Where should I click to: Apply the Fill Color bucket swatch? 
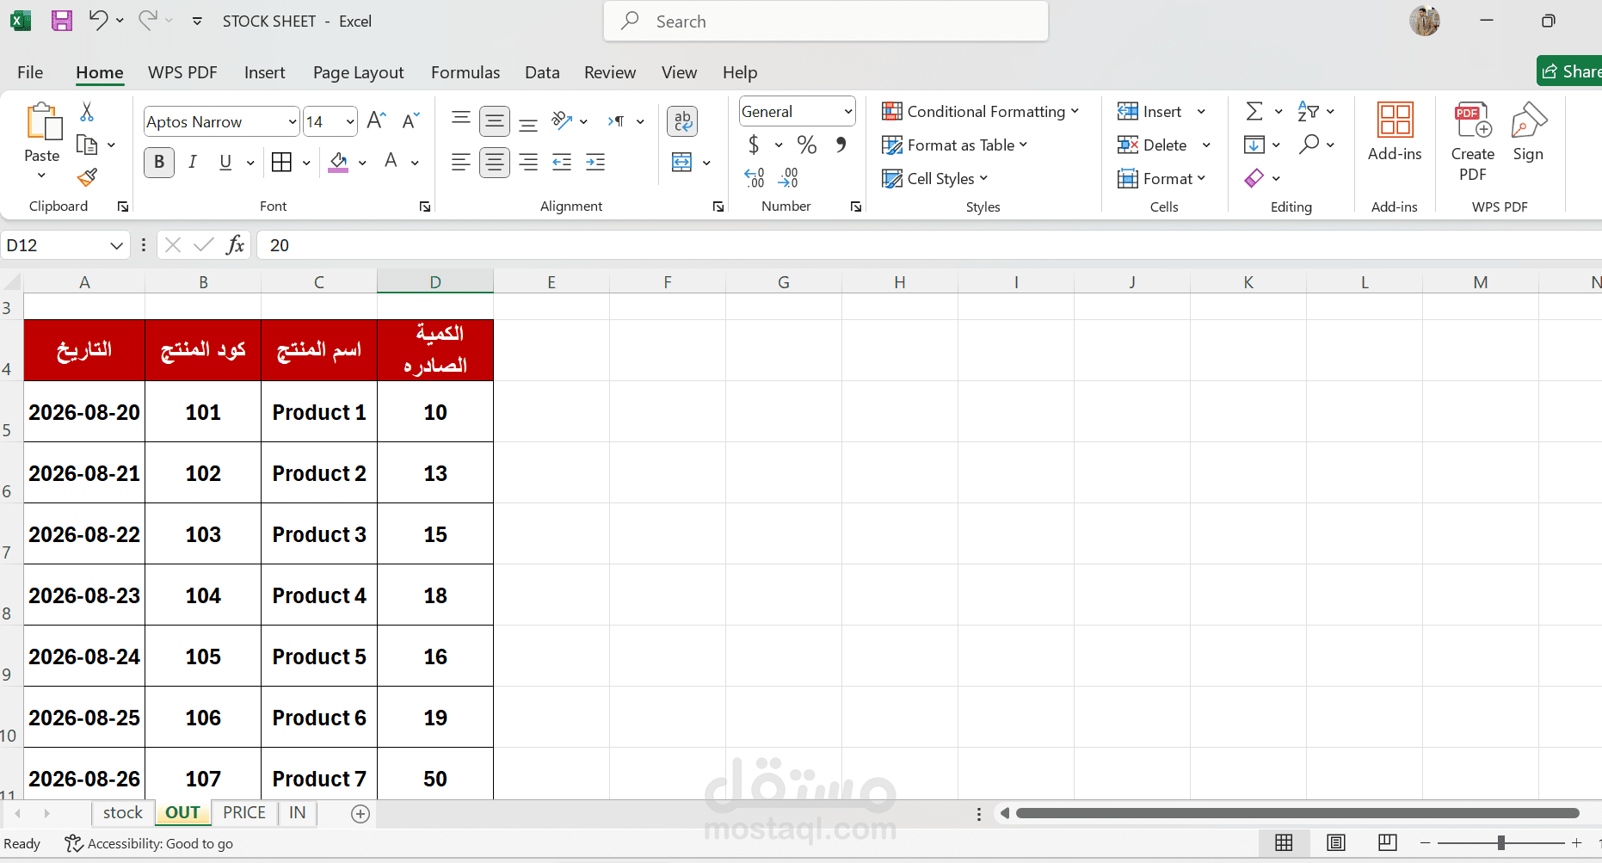[x=338, y=163]
